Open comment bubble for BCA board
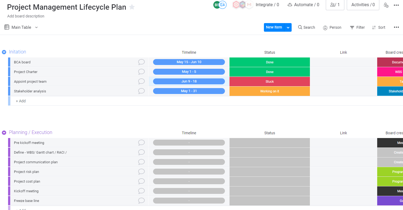 142,62
